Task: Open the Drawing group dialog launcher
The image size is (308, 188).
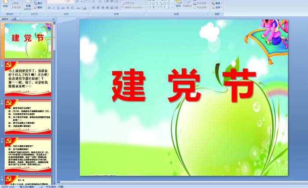Action: (208, 13)
